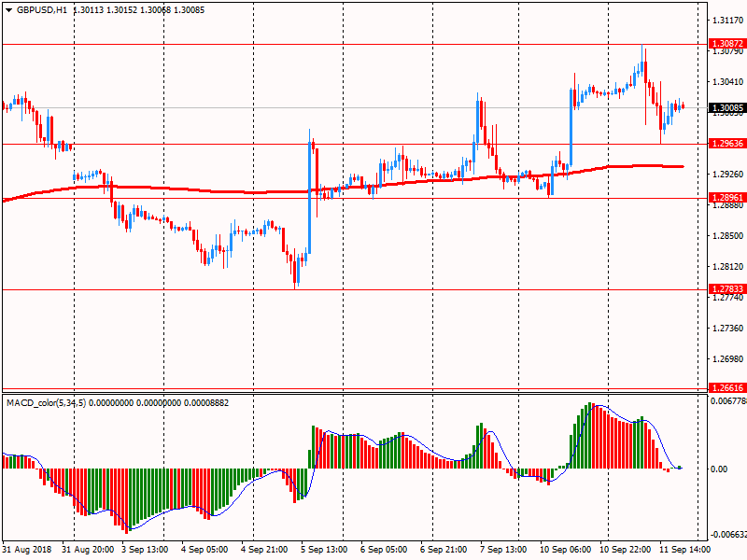This screenshot has width=747, height=560.
Task: Select the 1.26616 price level label
Action: click(727, 387)
